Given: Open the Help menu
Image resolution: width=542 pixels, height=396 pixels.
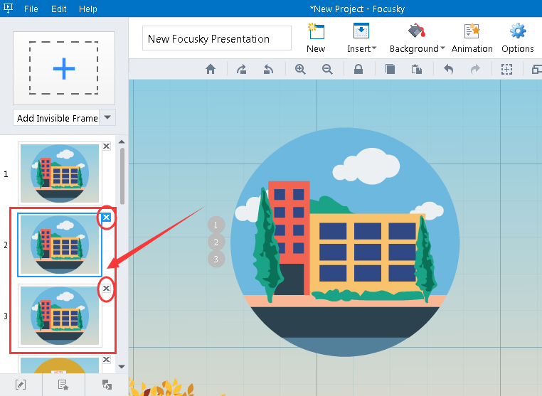Looking at the screenshot, I should [x=87, y=9].
